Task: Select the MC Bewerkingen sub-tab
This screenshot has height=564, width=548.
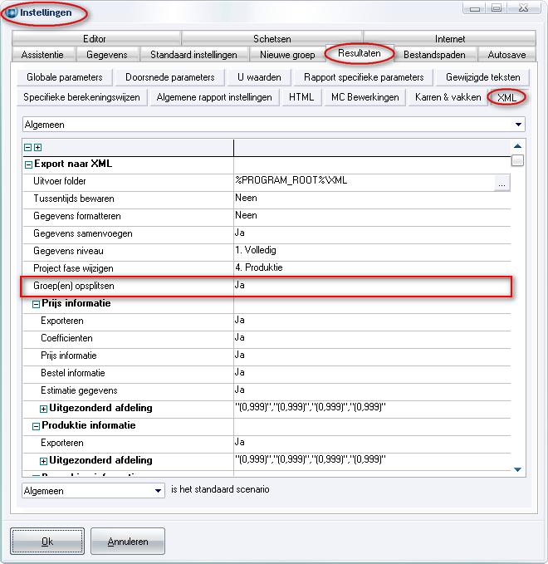Action: click(x=365, y=97)
